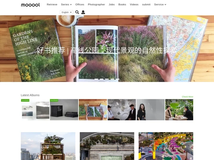Viewport: 214px width, 160px height.
Task: Select the fifth carousel slide indicator
Action: click(x=118, y=79)
